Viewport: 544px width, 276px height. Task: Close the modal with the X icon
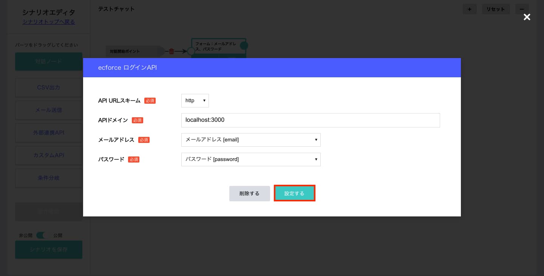click(527, 17)
